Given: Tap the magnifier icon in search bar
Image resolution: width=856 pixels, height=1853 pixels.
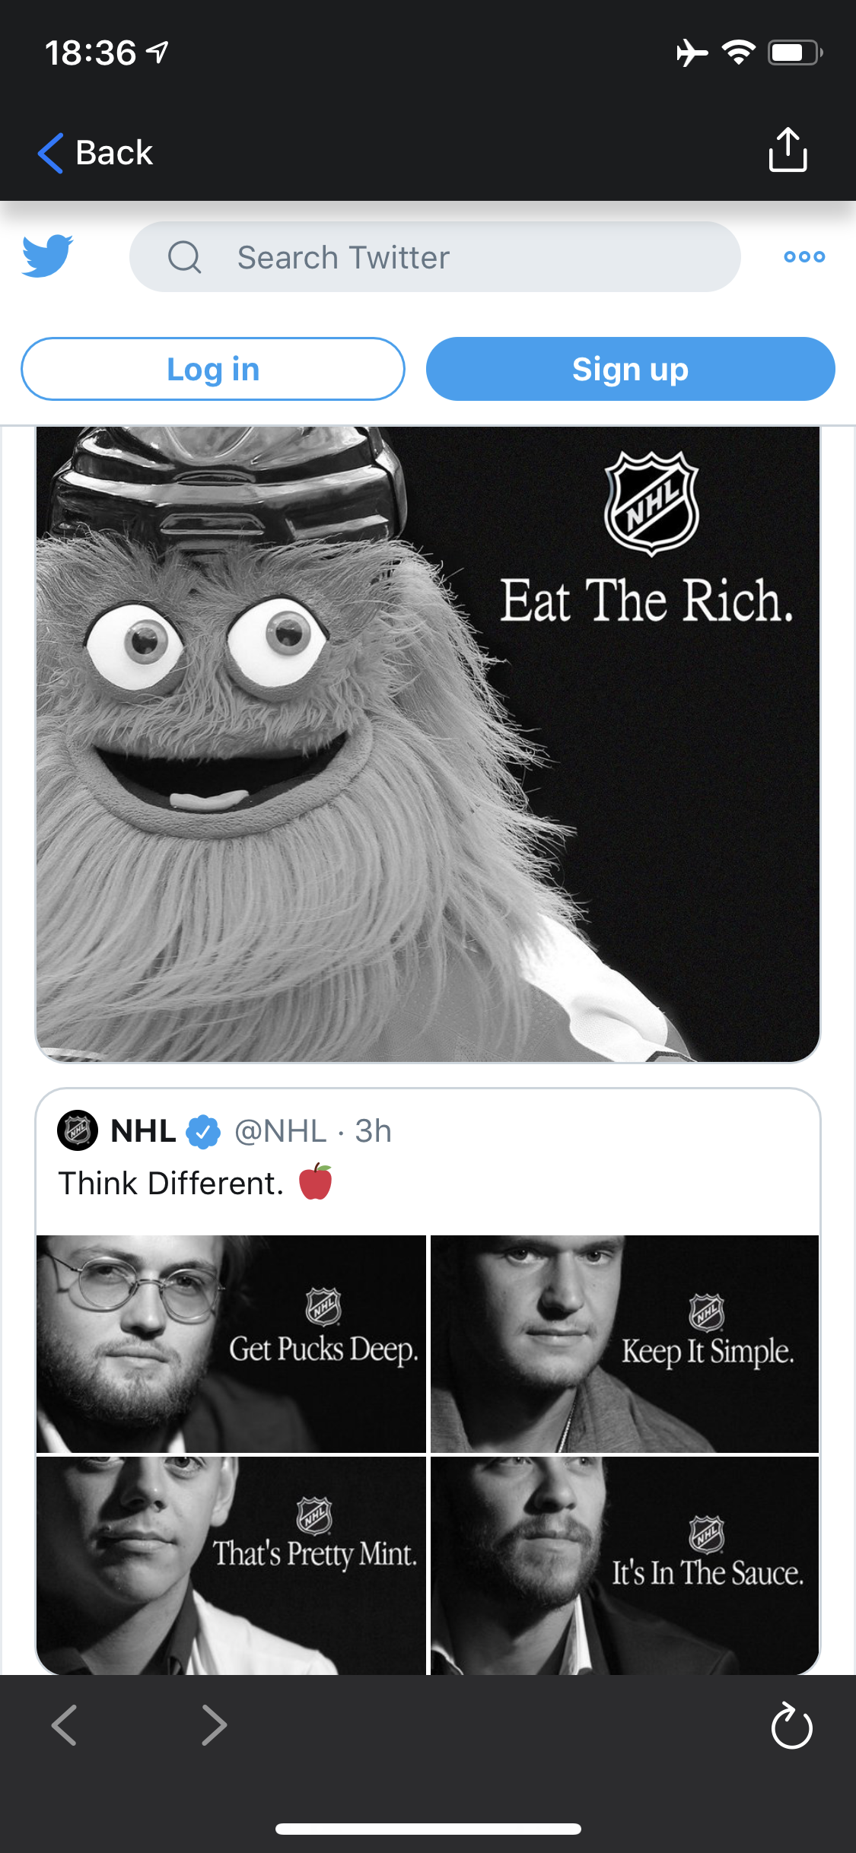Looking at the screenshot, I should tap(184, 257).
